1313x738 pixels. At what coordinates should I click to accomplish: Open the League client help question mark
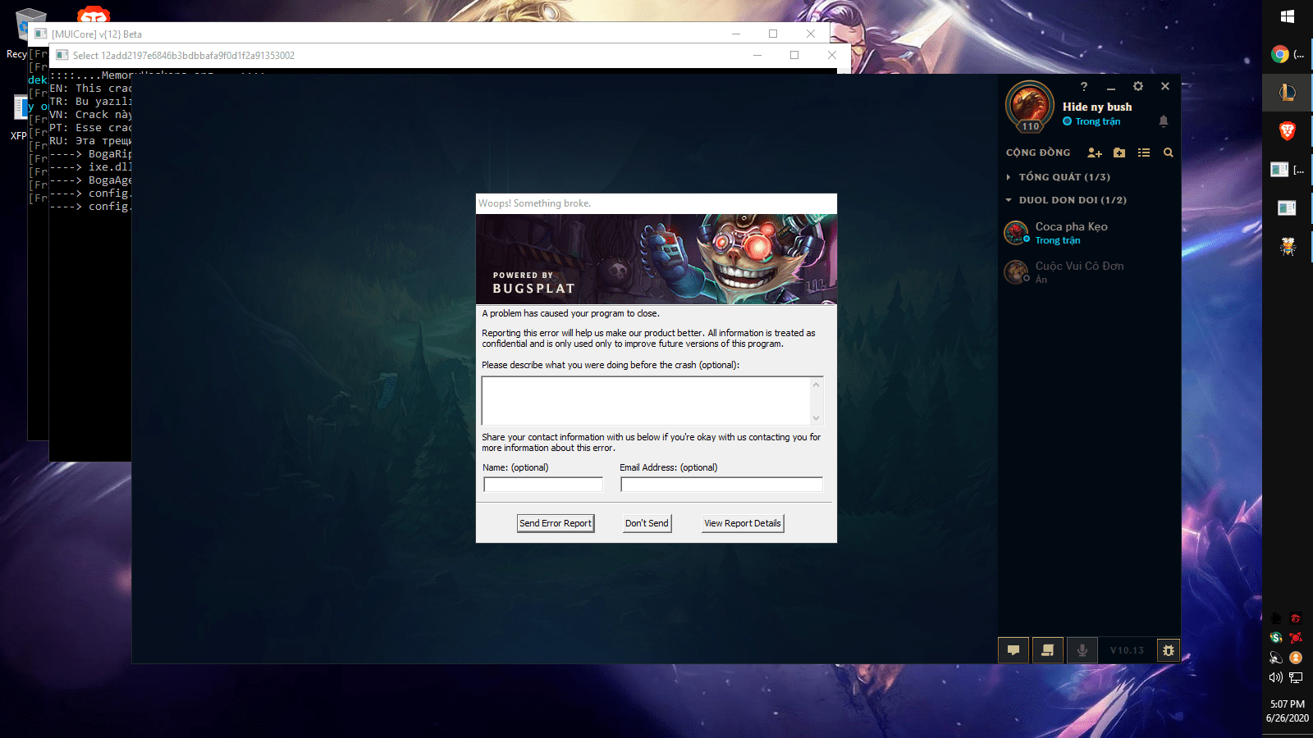pyautogui.click(x=1084, y=86)
